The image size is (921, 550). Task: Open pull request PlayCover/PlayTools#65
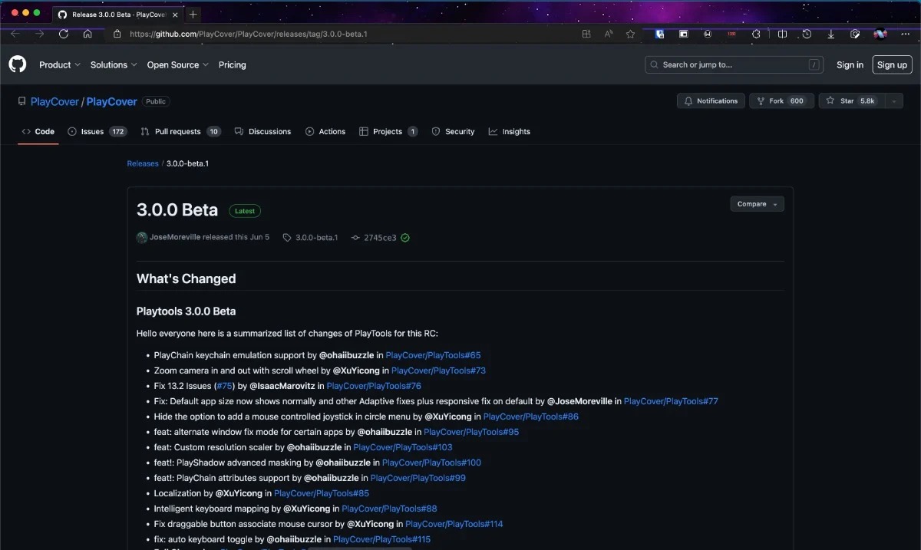[x=432, y=354]
